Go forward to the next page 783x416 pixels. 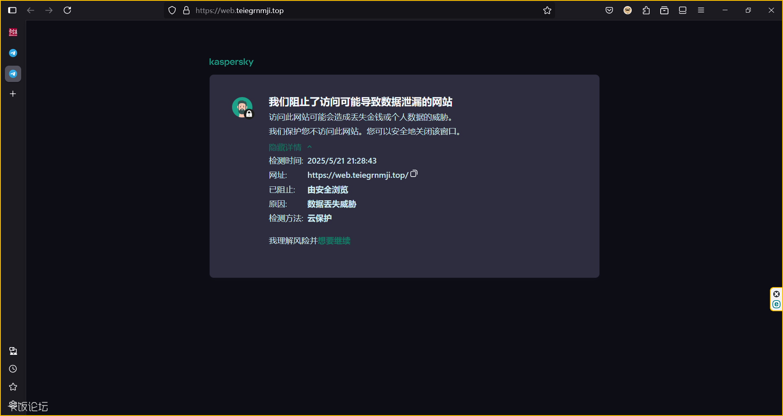pyautogui.click(x=49, y=10)
